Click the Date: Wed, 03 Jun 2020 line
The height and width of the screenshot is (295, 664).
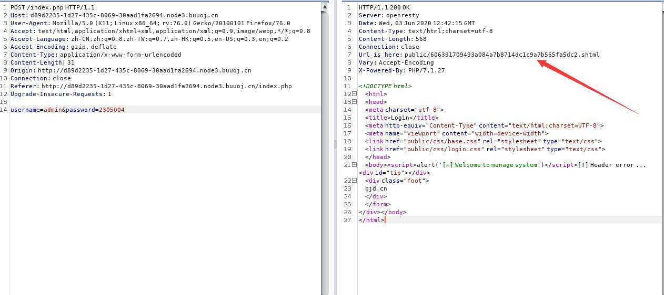(x=417, y=23)
